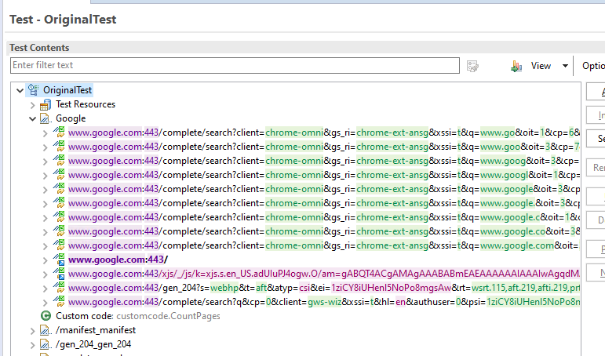Select the q=www.google.com&oit request text
Viewport: 605px width, 356px height.
[x=324, y=245]
